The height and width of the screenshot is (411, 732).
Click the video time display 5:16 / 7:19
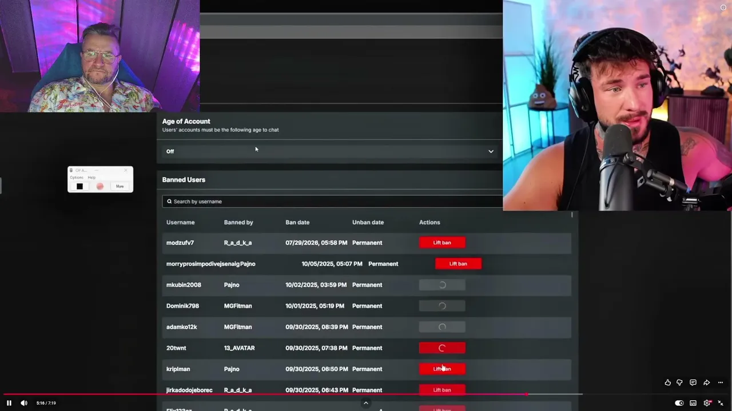pyautogui.click(x=46, y=403)
